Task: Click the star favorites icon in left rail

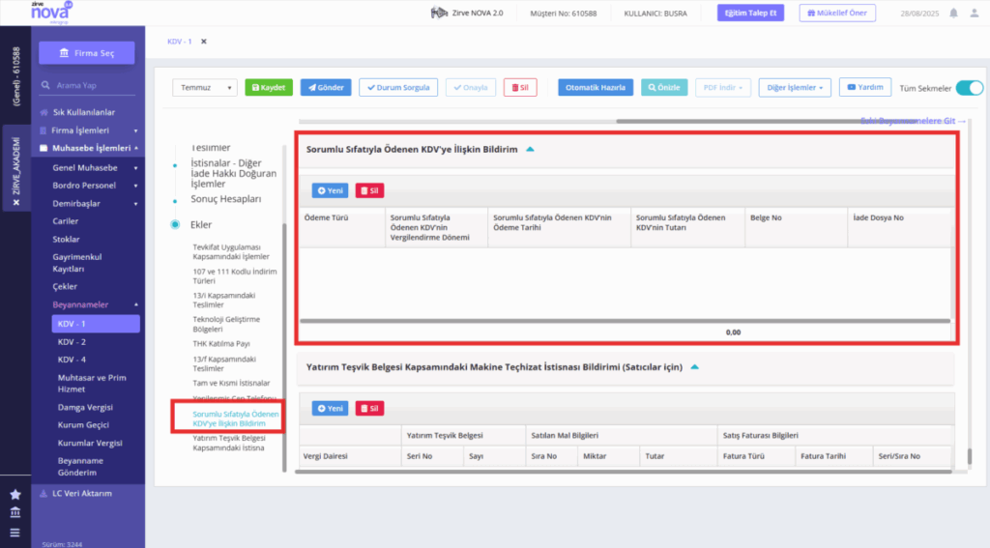Action: [15, 494]
